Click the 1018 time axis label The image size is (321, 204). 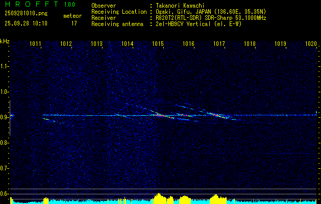click(250, 43)
